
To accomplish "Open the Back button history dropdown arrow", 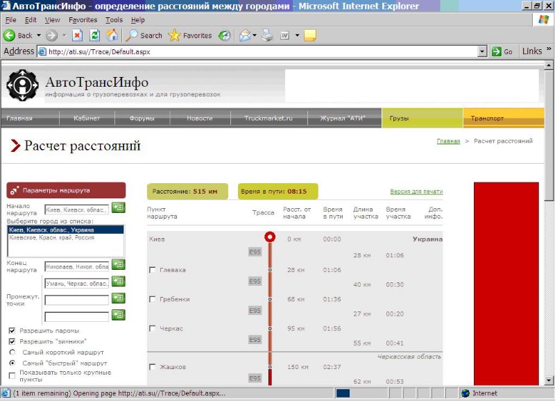I will [x=38, y=35].
